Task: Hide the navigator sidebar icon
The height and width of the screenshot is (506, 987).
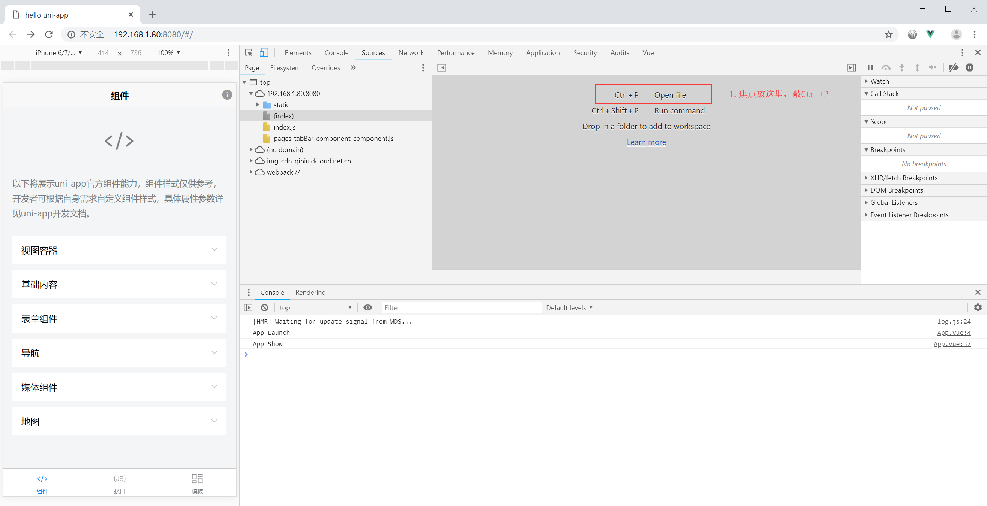Action: pyautogui.click(x=441, y=68)
